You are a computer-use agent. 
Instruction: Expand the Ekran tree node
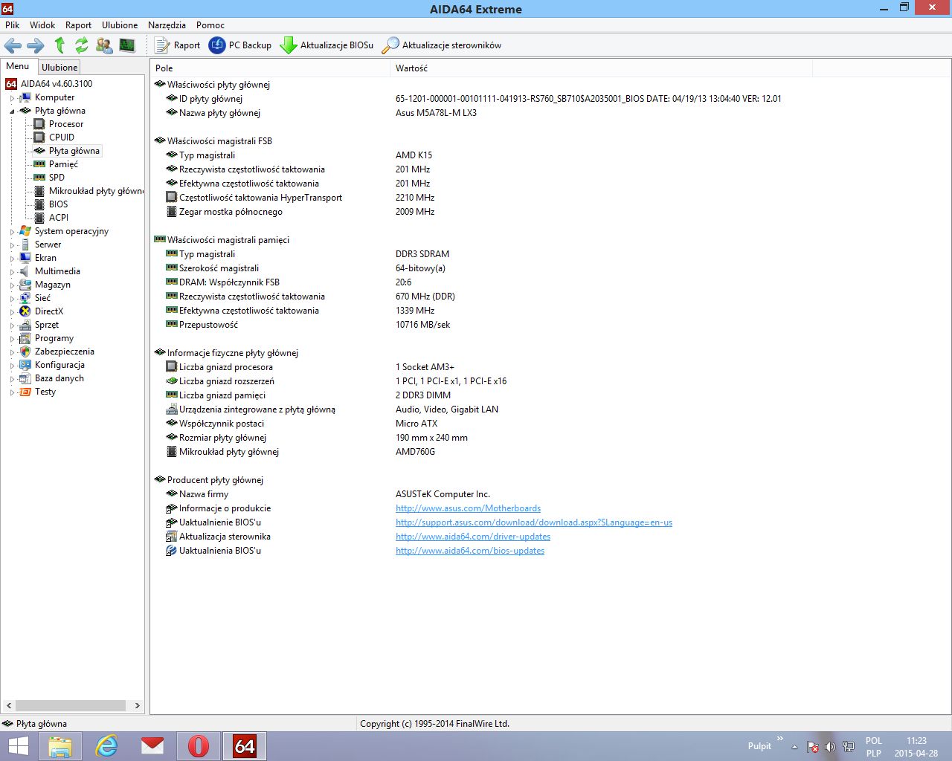[x=12, y=259]
